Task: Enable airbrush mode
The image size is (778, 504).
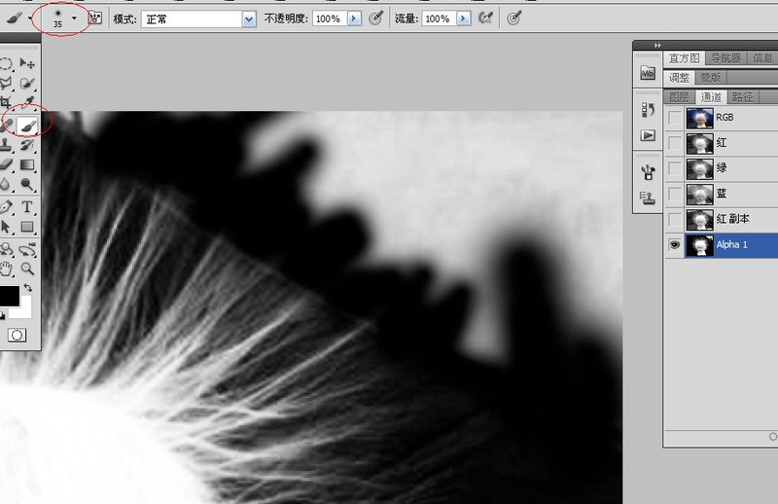Action: (x=484, y=18)
